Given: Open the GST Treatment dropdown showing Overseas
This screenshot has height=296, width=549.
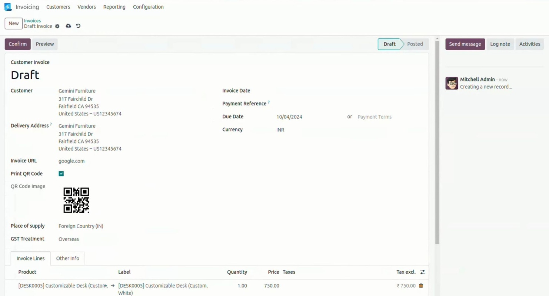Looking at the screenshot, I should pos(69,239).
